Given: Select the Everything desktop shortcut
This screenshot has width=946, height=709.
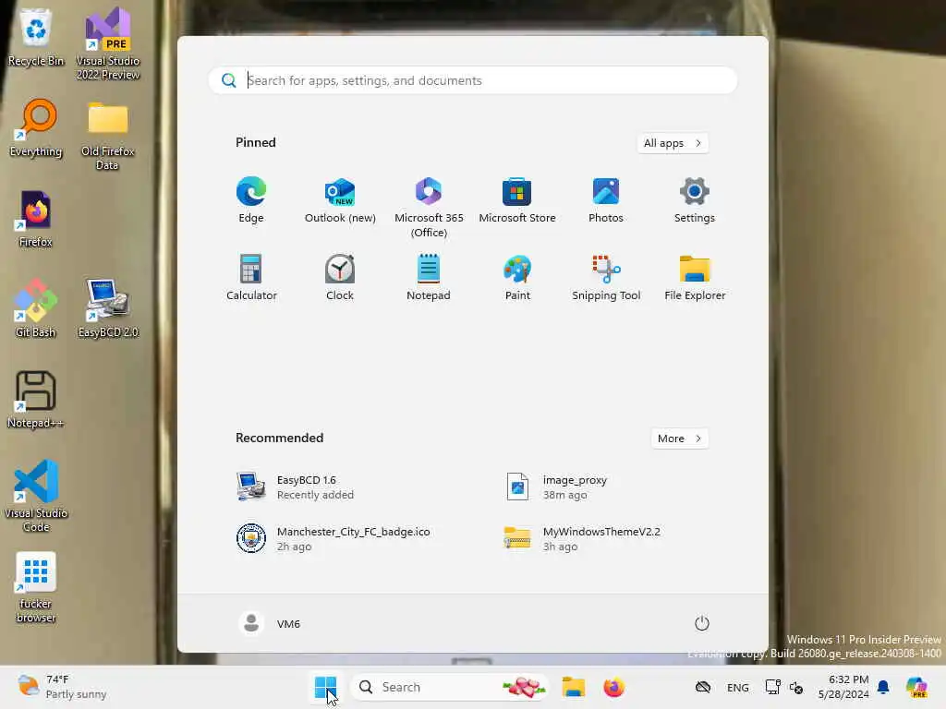Looking at the screenshot, I should pyautogui.click(x=36, y=127).
